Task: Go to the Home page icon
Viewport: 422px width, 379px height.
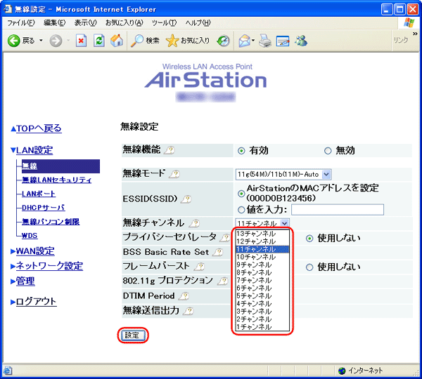Action: (117, 41)
